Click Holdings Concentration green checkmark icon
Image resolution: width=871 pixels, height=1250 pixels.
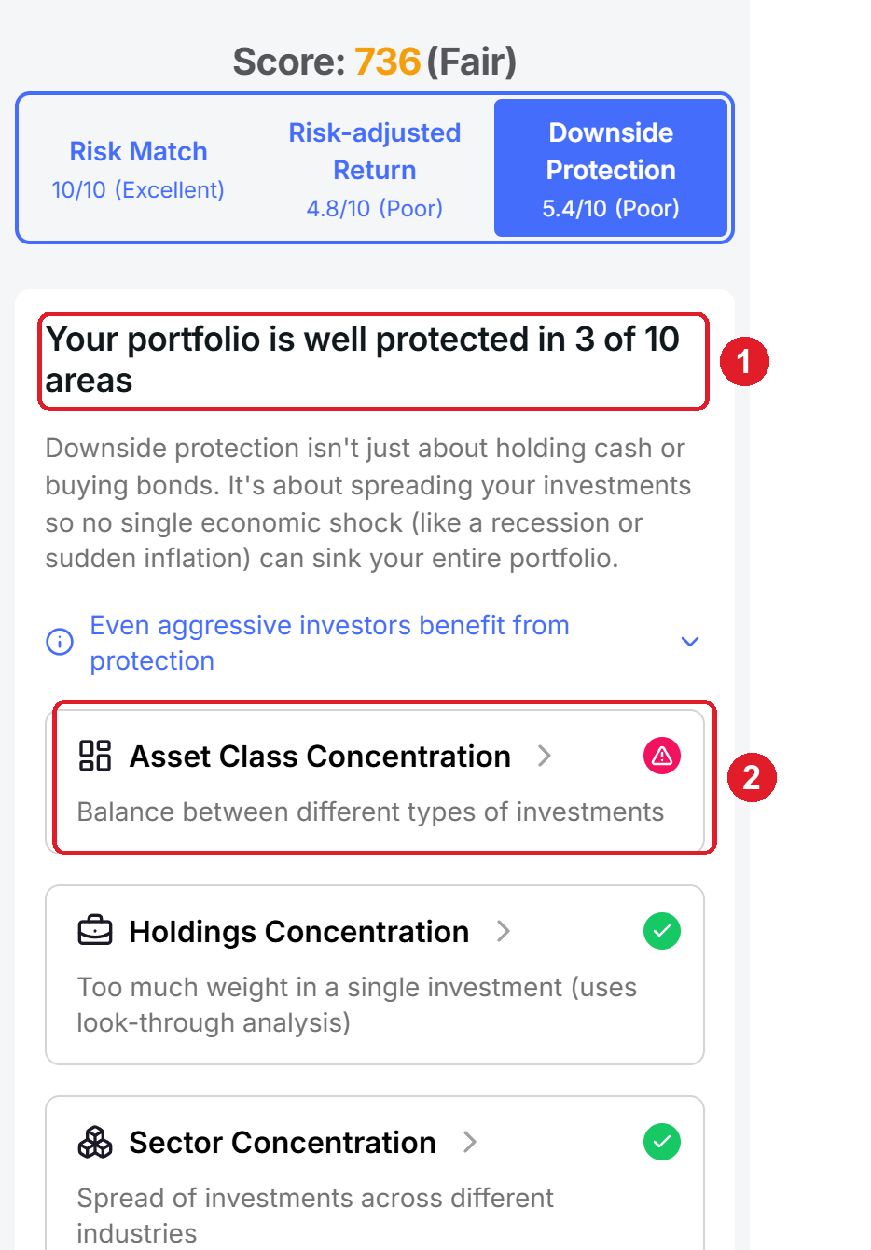click(x=662, y=931)
